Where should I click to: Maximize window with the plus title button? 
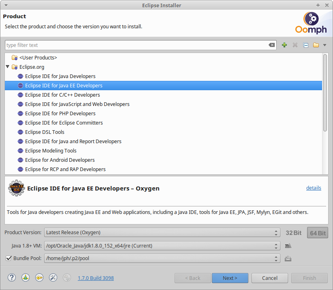[x=318, y=5]
